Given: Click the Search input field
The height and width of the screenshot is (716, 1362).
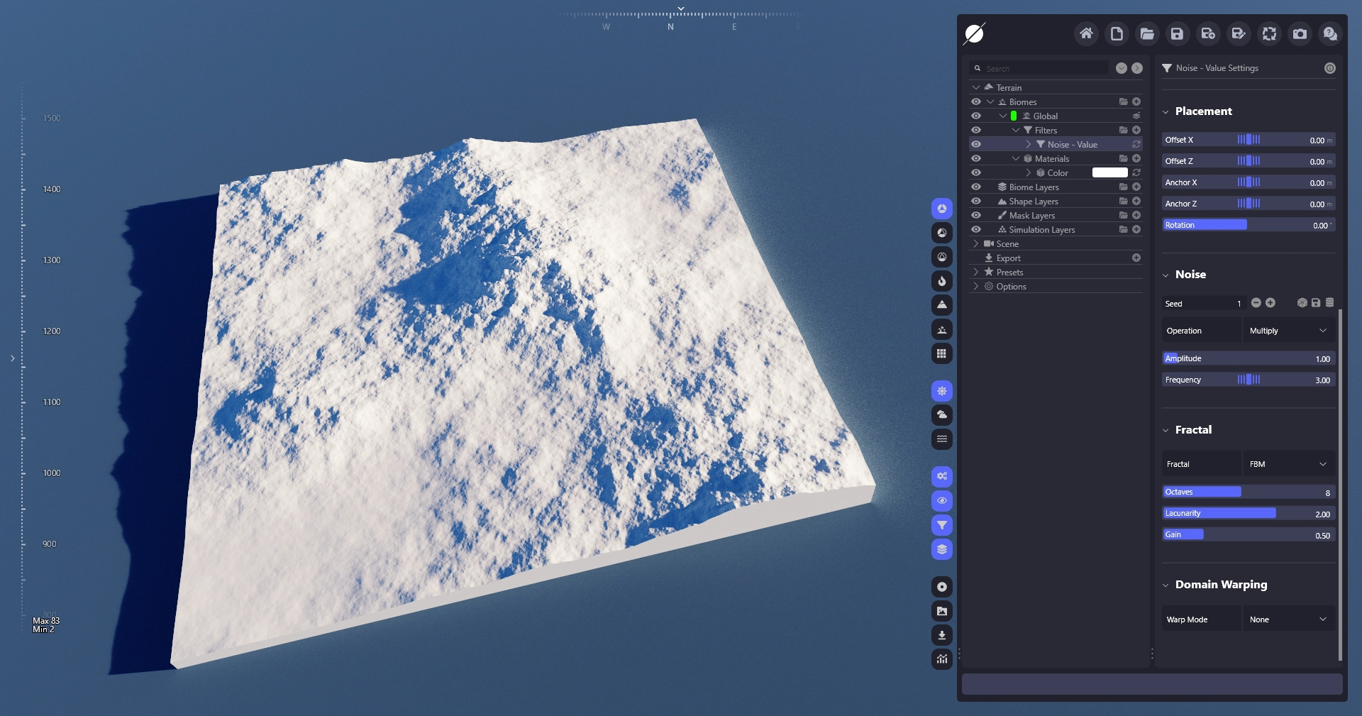Looking at the screenshot, I should [x=1044, y=68].
